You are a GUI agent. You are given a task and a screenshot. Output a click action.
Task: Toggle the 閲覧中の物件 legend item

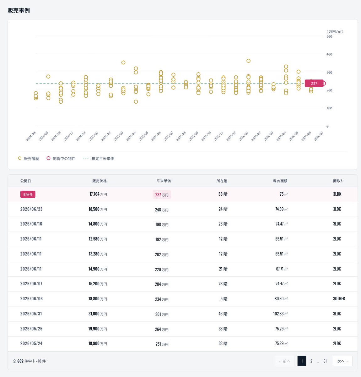(x=61, y=159)
